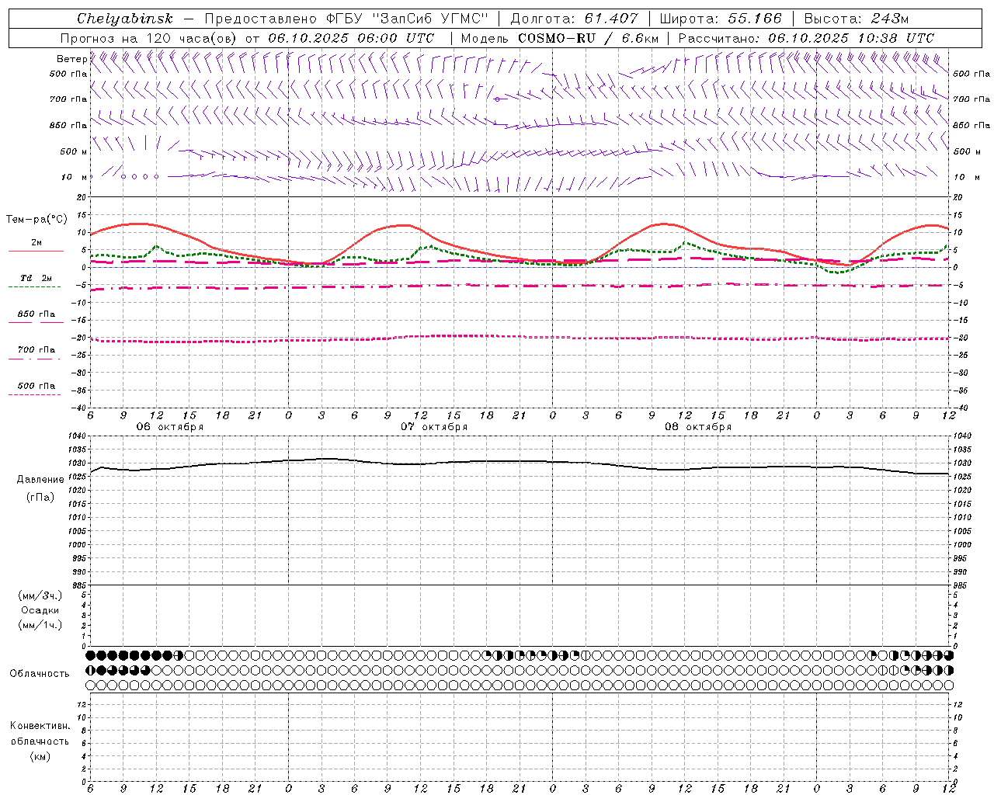This screenshot has height=795, width=994.
Task: Click the '(мм/3ч.)' precipitation unit label
Action: (40, 595)
